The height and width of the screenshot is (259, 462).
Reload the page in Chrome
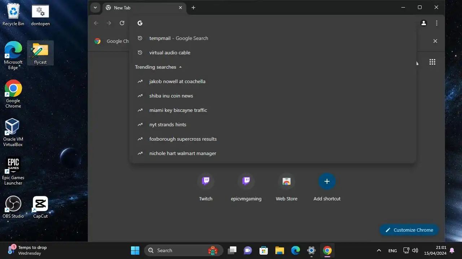(x=122, y=23)
